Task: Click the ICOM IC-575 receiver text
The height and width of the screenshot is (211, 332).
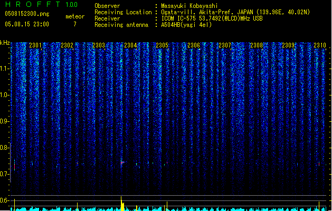Action: (x=212, y=18)
